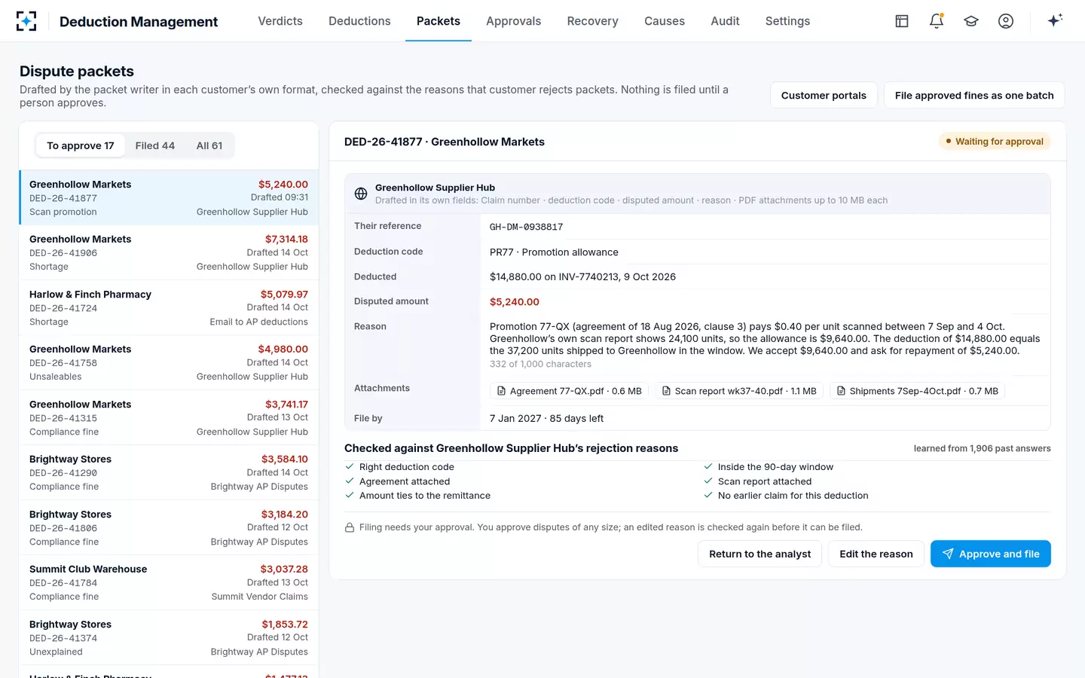
Task: Click the disputed amount $5,240.00 in details
Action: pyautogui.click(x=515, y=302)
